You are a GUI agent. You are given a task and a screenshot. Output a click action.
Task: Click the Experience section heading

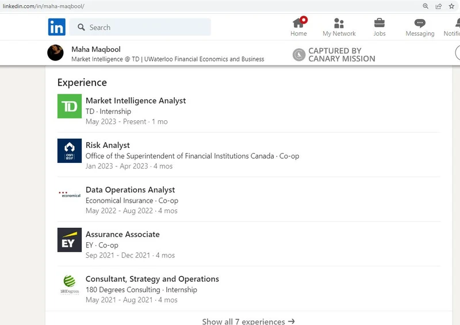(82, 82)
